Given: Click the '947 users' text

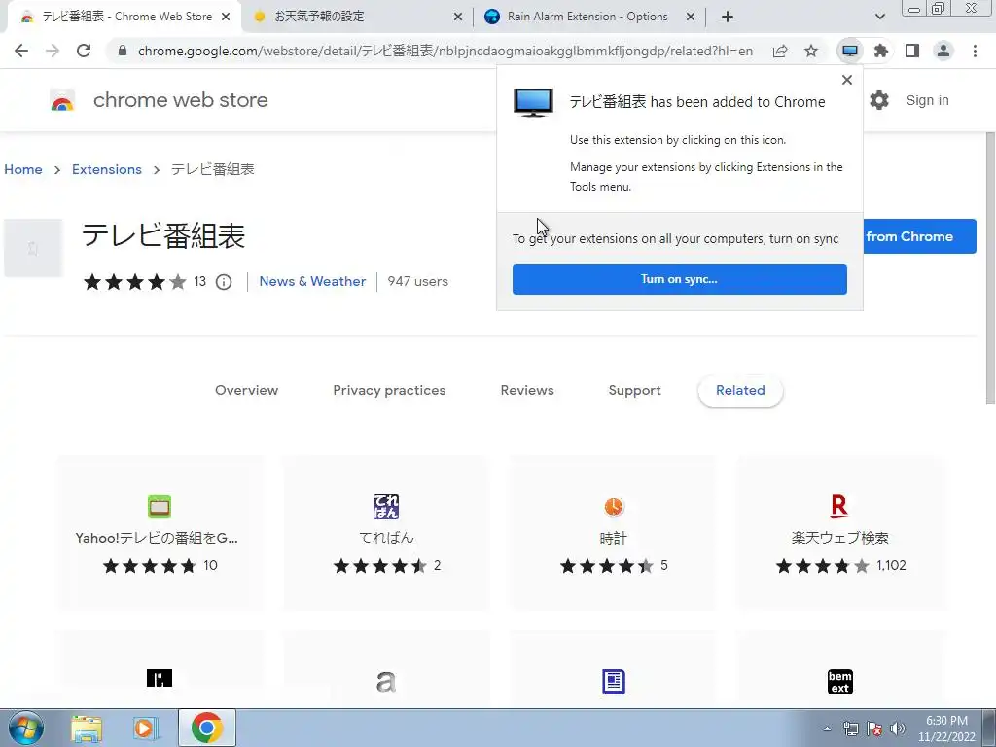Looking at the screenshot, I should point(417,281).
